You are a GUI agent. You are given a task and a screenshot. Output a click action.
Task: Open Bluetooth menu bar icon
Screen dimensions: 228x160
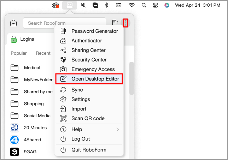pyautogui.click(x=106, y=5)
